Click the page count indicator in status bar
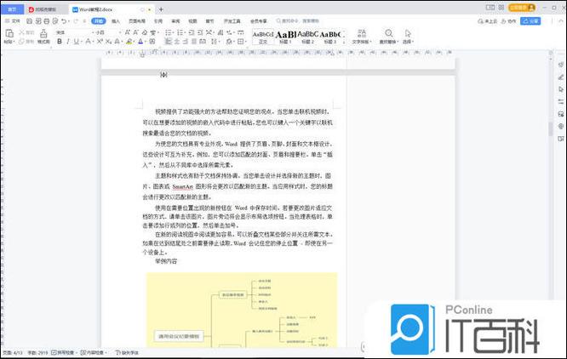The image size is (567, 359). coord(13,352)
